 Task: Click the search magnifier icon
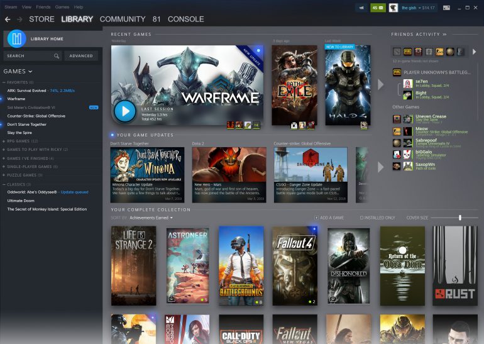[57, 56]
